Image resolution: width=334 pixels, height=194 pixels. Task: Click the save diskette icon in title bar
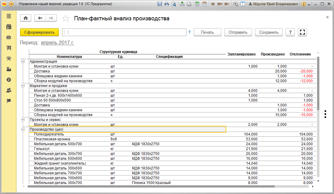[x=159, y=4]
